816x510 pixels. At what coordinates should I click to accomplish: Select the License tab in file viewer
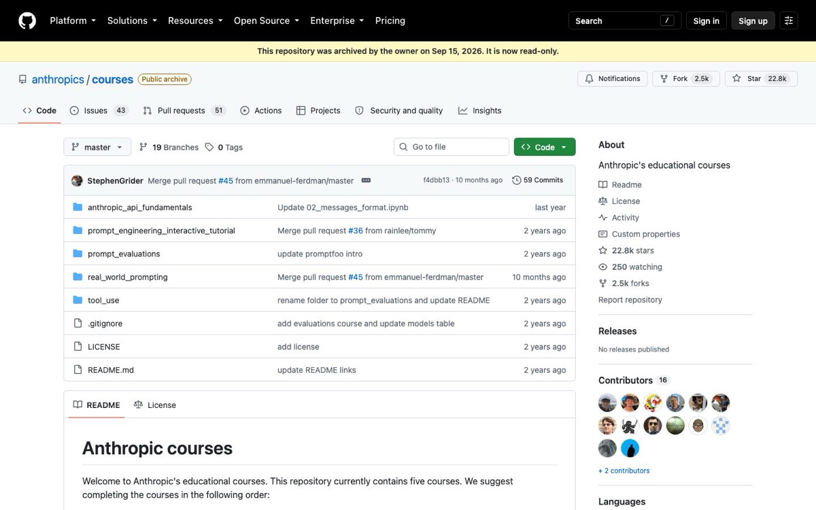pos(155,405)
